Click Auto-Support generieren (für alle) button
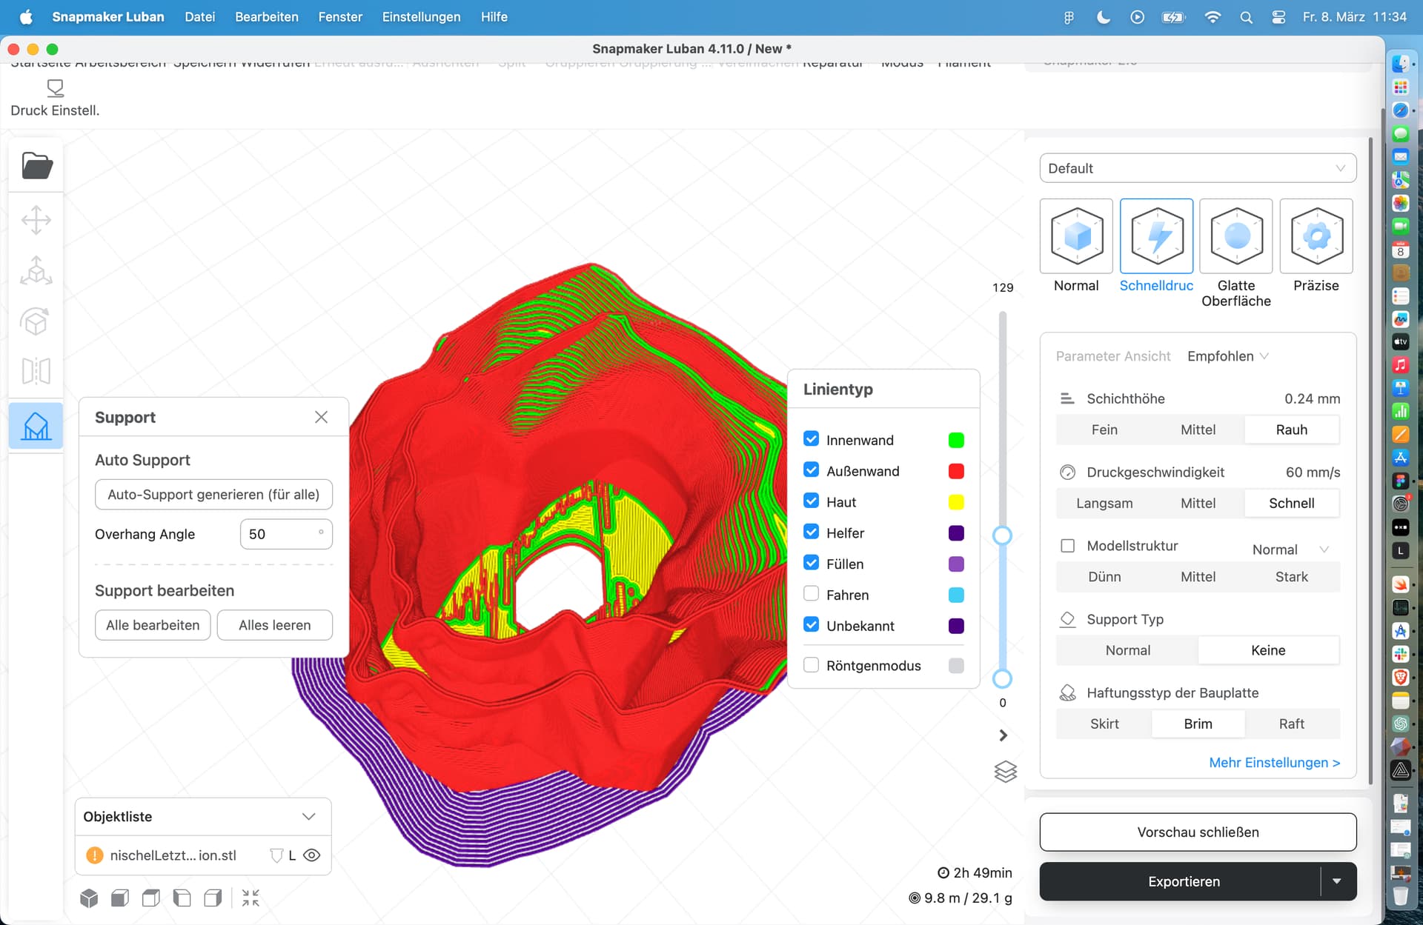This screenshot has width=1423, height=925. (x=213, y=495)
